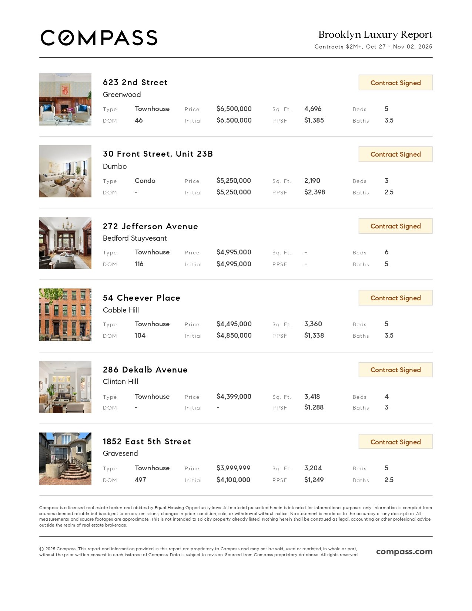Open the 1852 East 5th Street exterior photo
The height and width of the screenshot is (611, 472).
[x=65, y=459]
